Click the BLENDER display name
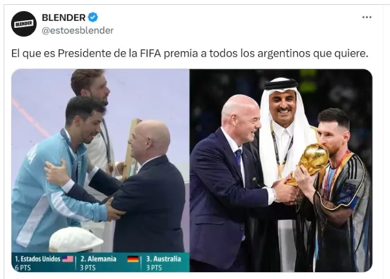 click(64, 17)
